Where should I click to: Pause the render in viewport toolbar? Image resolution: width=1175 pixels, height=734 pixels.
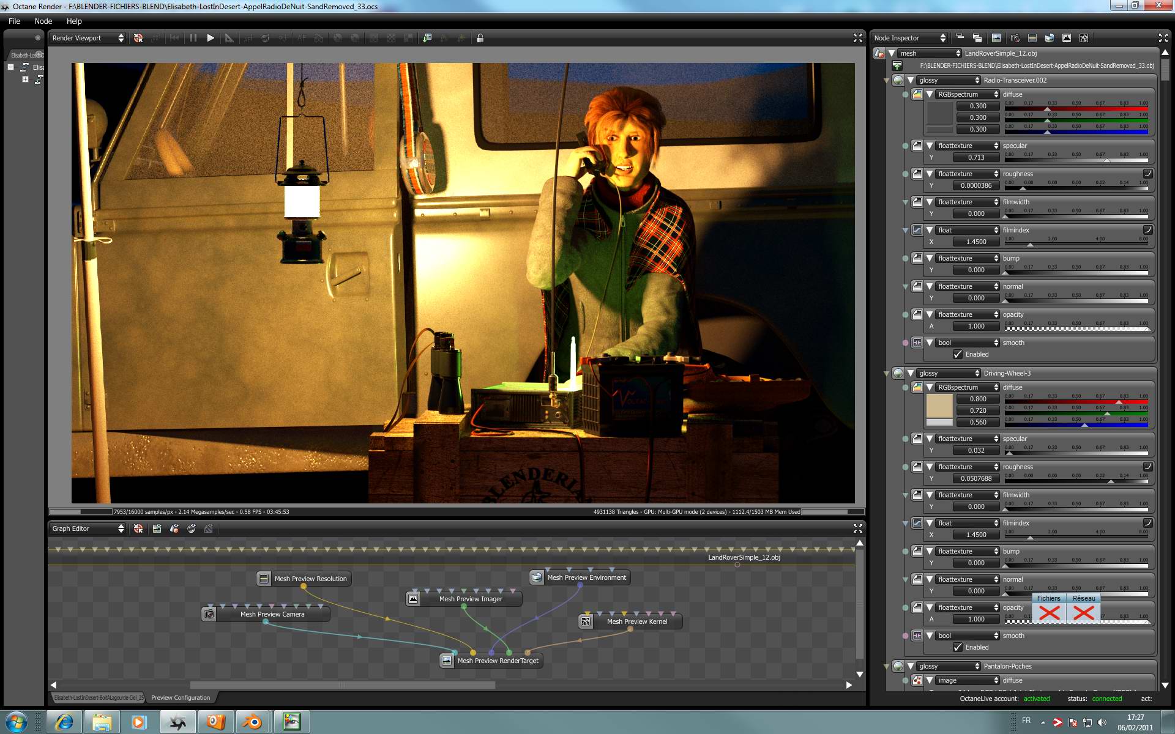click(193, 38)
